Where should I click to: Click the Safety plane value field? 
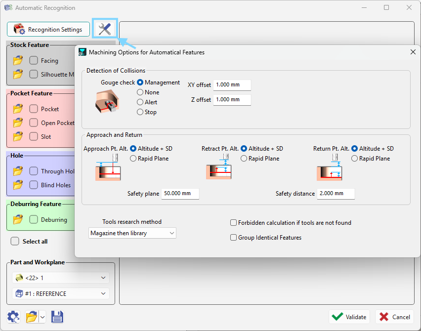[180, 194]
